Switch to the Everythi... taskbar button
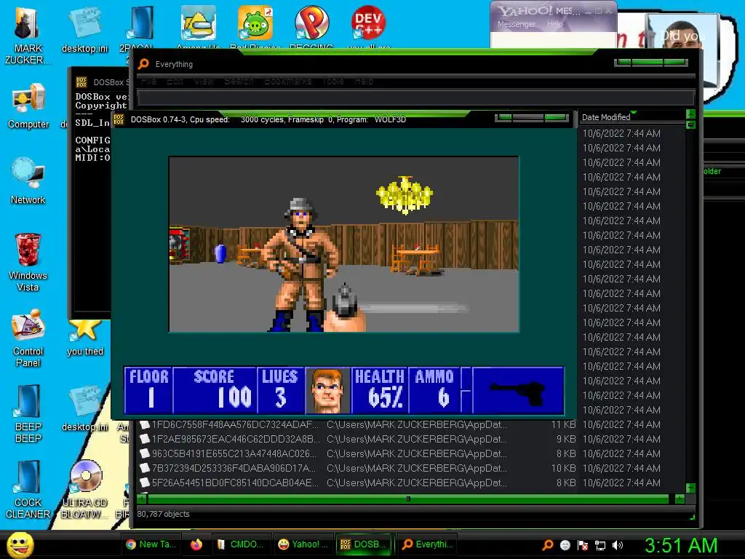 (x=426, y=544)
